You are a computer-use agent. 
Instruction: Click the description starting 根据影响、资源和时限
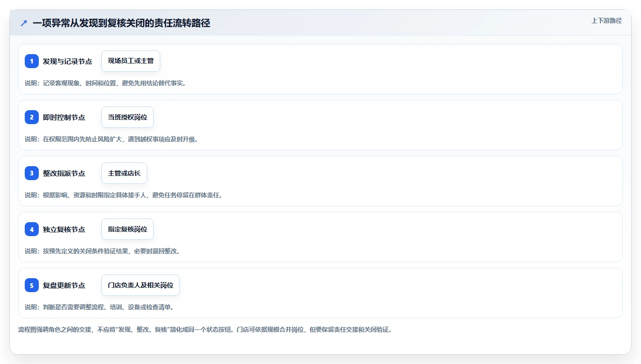pos(123,195)
